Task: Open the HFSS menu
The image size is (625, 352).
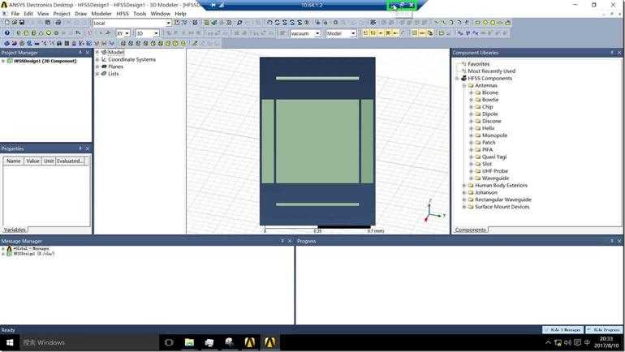Action: click(x=123, y=14)
